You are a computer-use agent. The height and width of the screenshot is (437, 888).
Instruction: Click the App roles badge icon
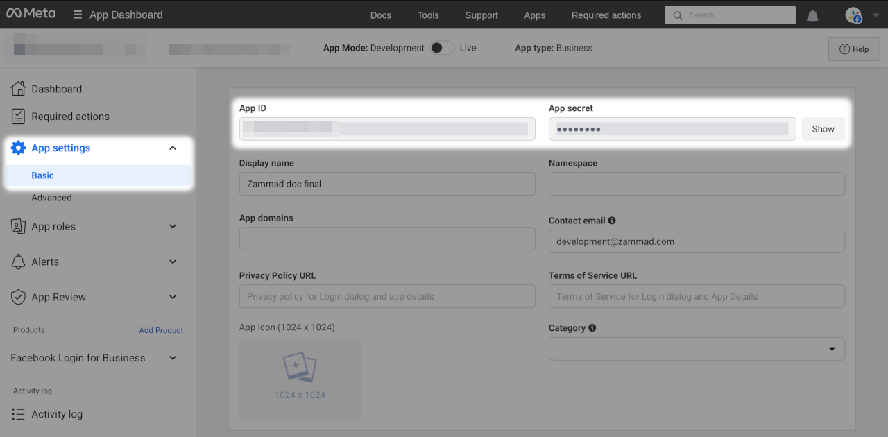click(x=19, y=226)
